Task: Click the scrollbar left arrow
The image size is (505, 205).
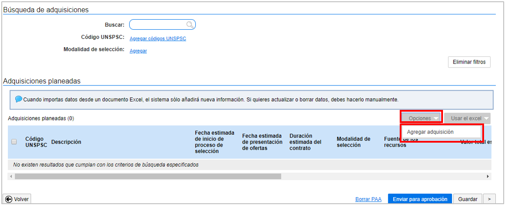Action: coord(10,176)
